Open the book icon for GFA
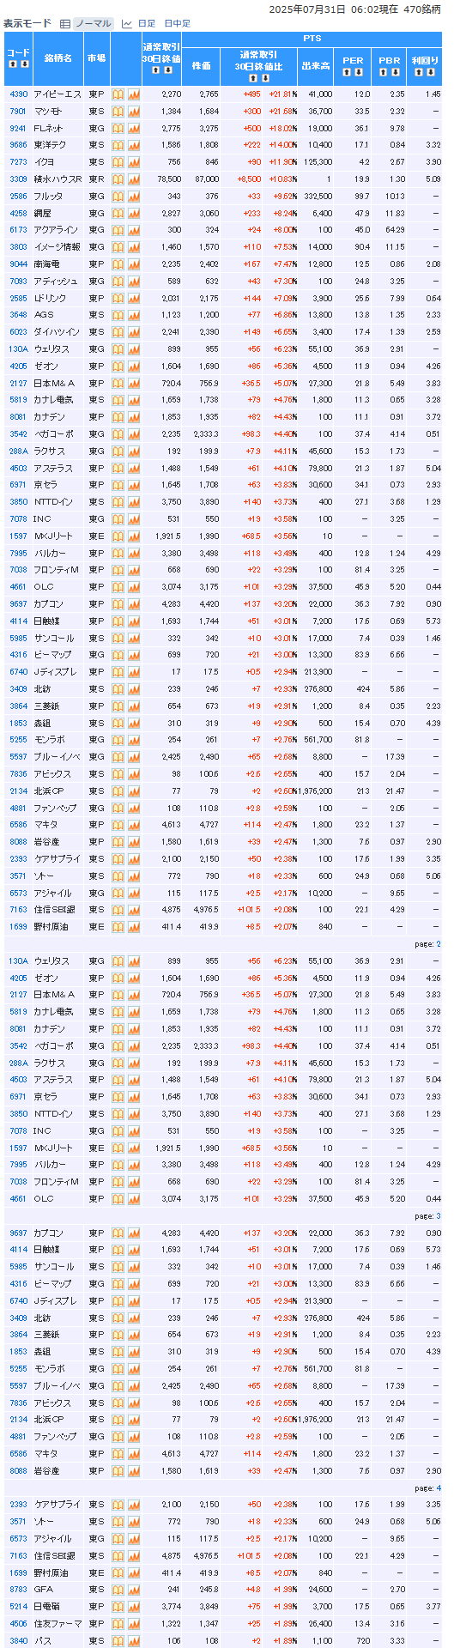 pyautogui.click(x=118, y=1590)
